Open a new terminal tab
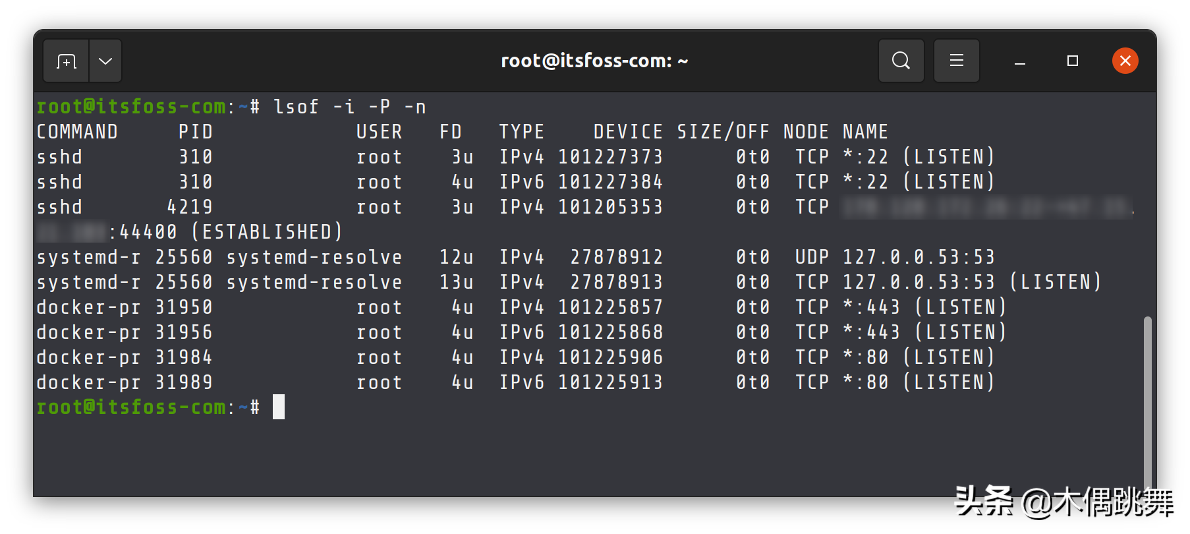This screenshot has width=1190, height=534. [66, 61]
